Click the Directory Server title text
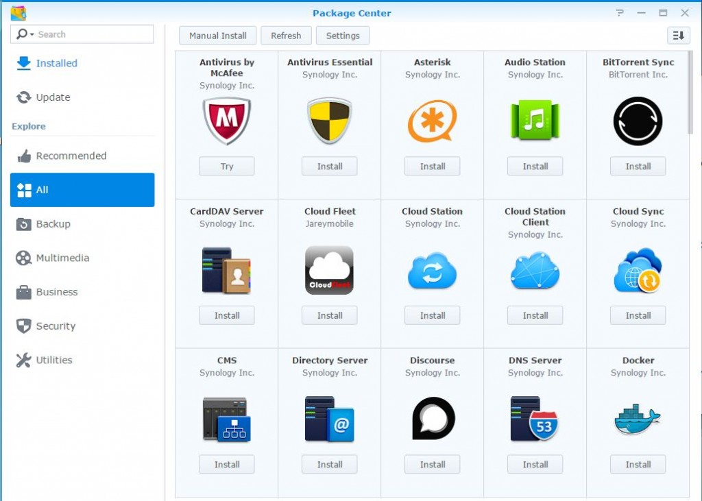 click(x=330, y=361)
